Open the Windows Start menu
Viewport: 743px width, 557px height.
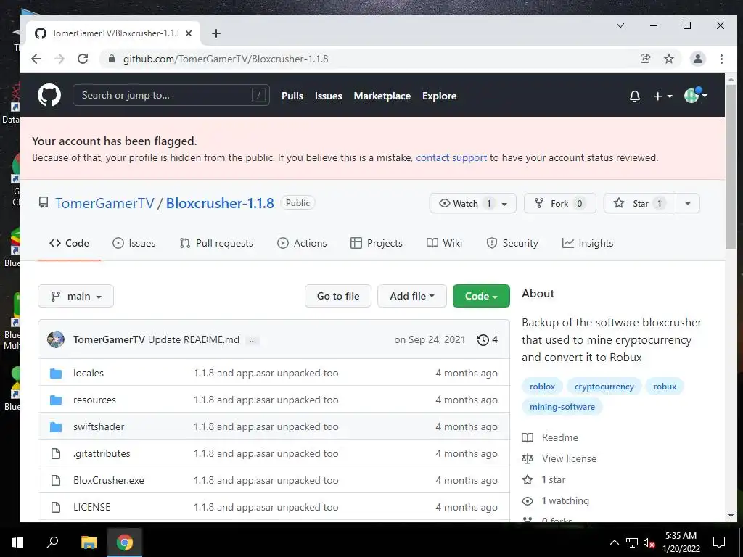[x=17, y=542]
